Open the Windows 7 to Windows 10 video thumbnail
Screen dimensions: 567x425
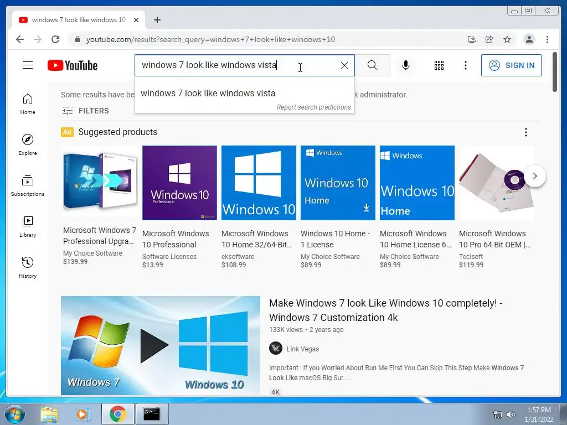[x=161, y=345]
